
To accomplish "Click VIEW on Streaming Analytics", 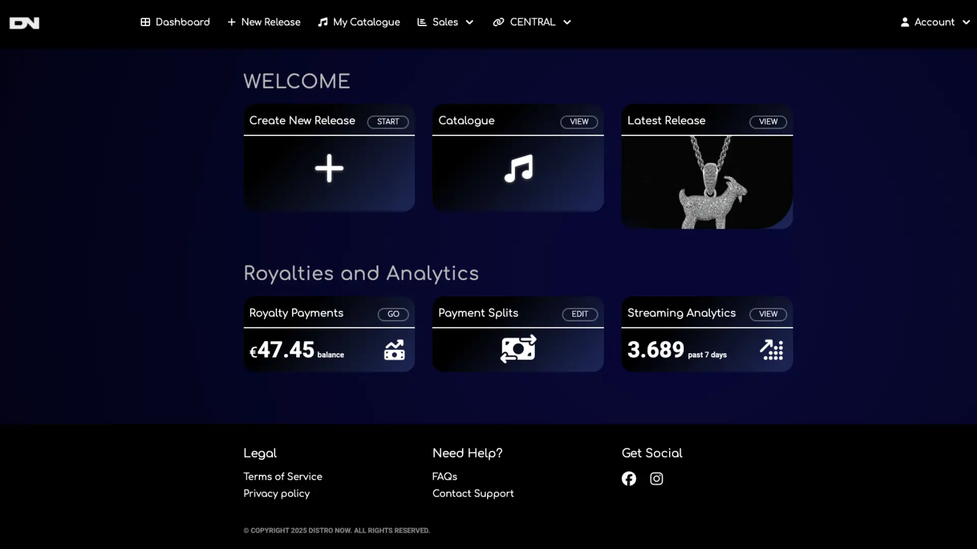I will [x=768, y=314].
